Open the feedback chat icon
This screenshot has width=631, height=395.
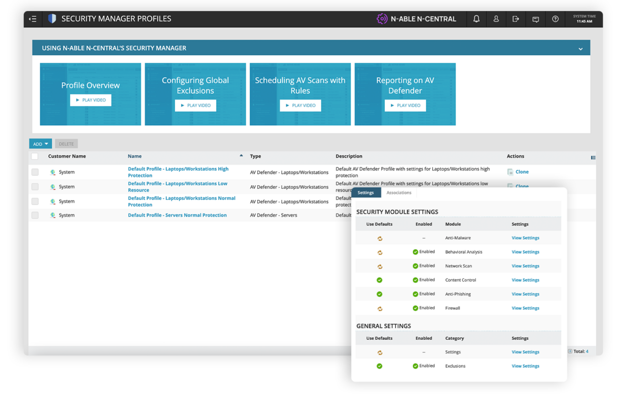click(535, 19)
